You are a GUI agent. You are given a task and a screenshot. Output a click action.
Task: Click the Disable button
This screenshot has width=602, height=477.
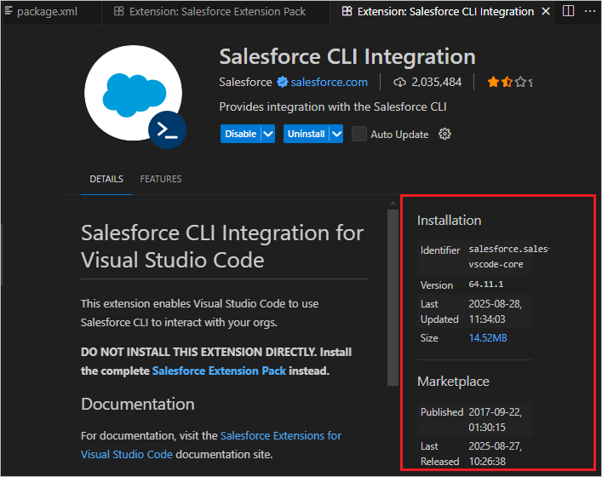point(241,134)
